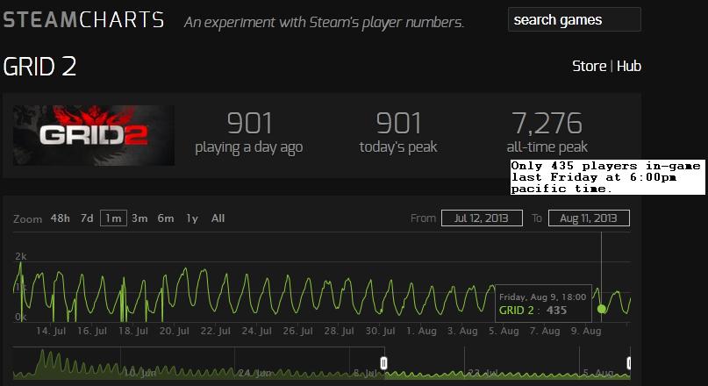Click the 901 playing a day ago value
The height and width of the screenshot is (386, 708).
click(249, 123)
